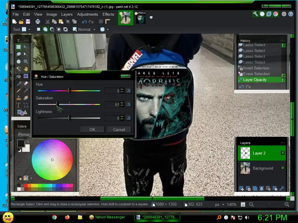298x223 pixels.
Task: Open the px units dropdown
Action: 219,204
